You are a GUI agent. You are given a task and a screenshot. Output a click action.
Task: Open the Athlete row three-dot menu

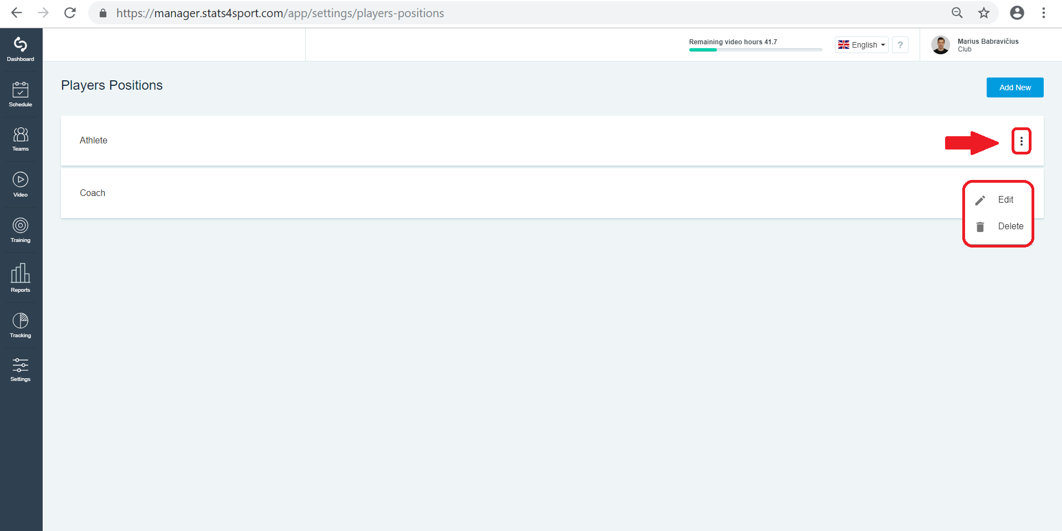tap(1021, 141)
